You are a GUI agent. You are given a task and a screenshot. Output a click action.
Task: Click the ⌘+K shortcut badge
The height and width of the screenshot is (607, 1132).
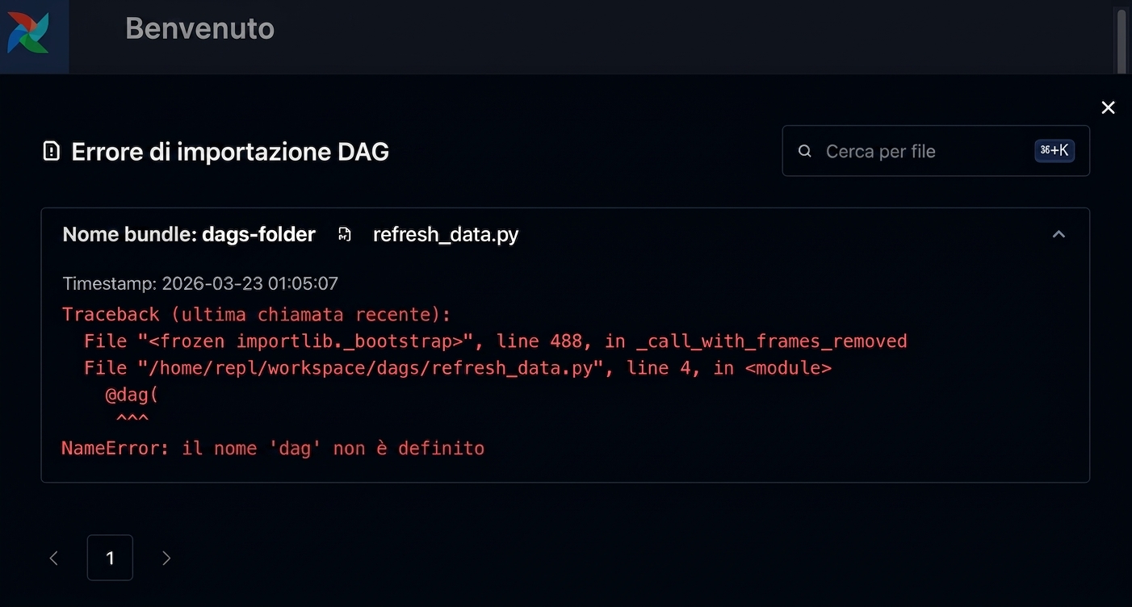point(1054,151)
